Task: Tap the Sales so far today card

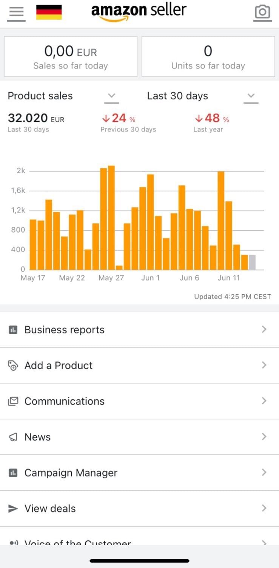Action: click(x=71, y=57)
